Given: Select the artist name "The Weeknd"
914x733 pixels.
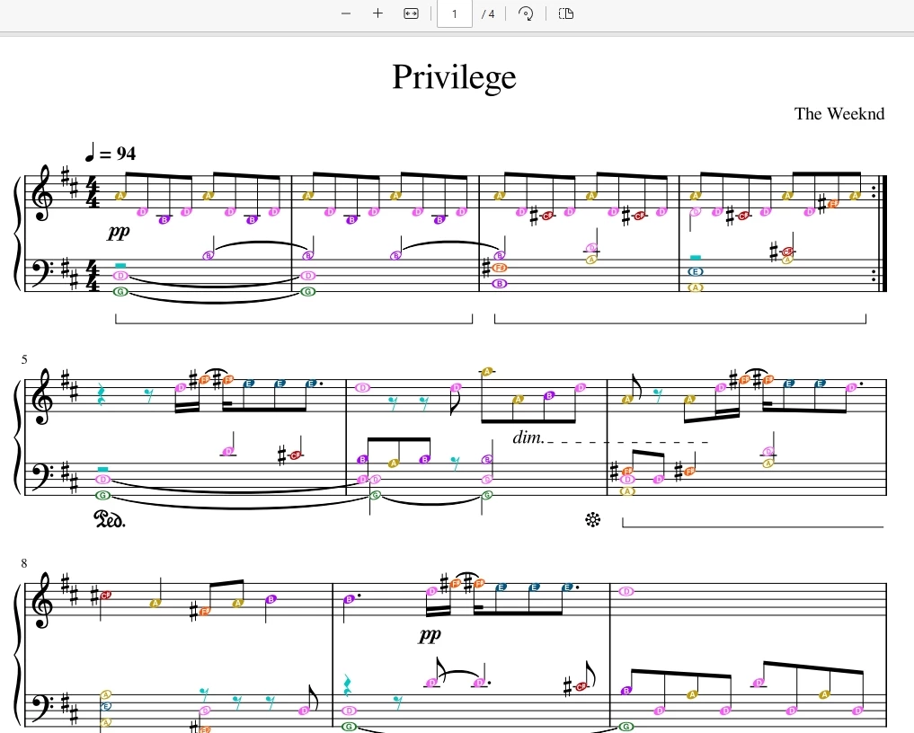Looking at the screenshot, I should (839, 113).
